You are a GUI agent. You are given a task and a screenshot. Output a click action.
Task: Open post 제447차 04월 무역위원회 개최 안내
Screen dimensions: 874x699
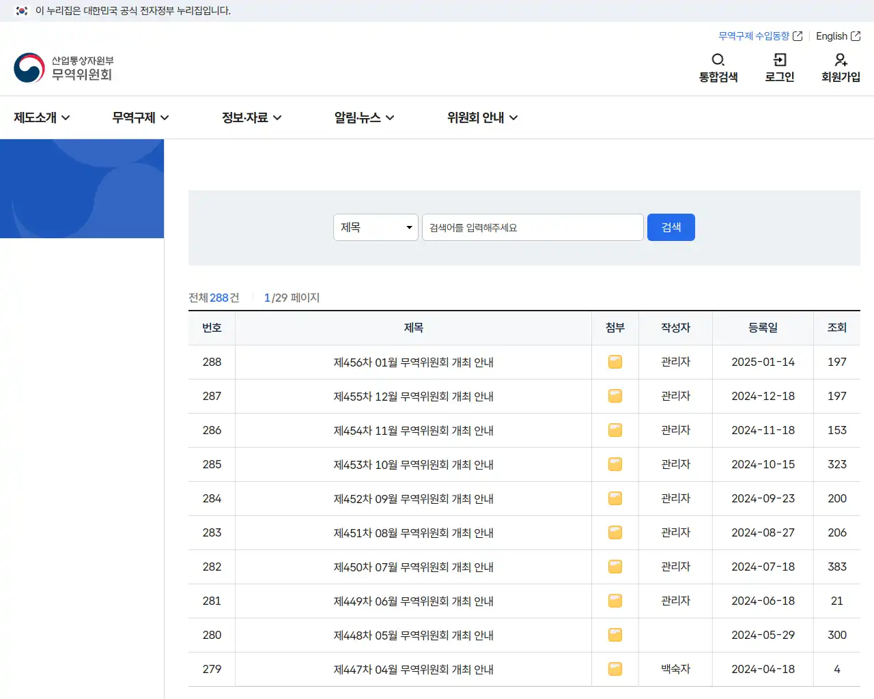tap(414, 669)
